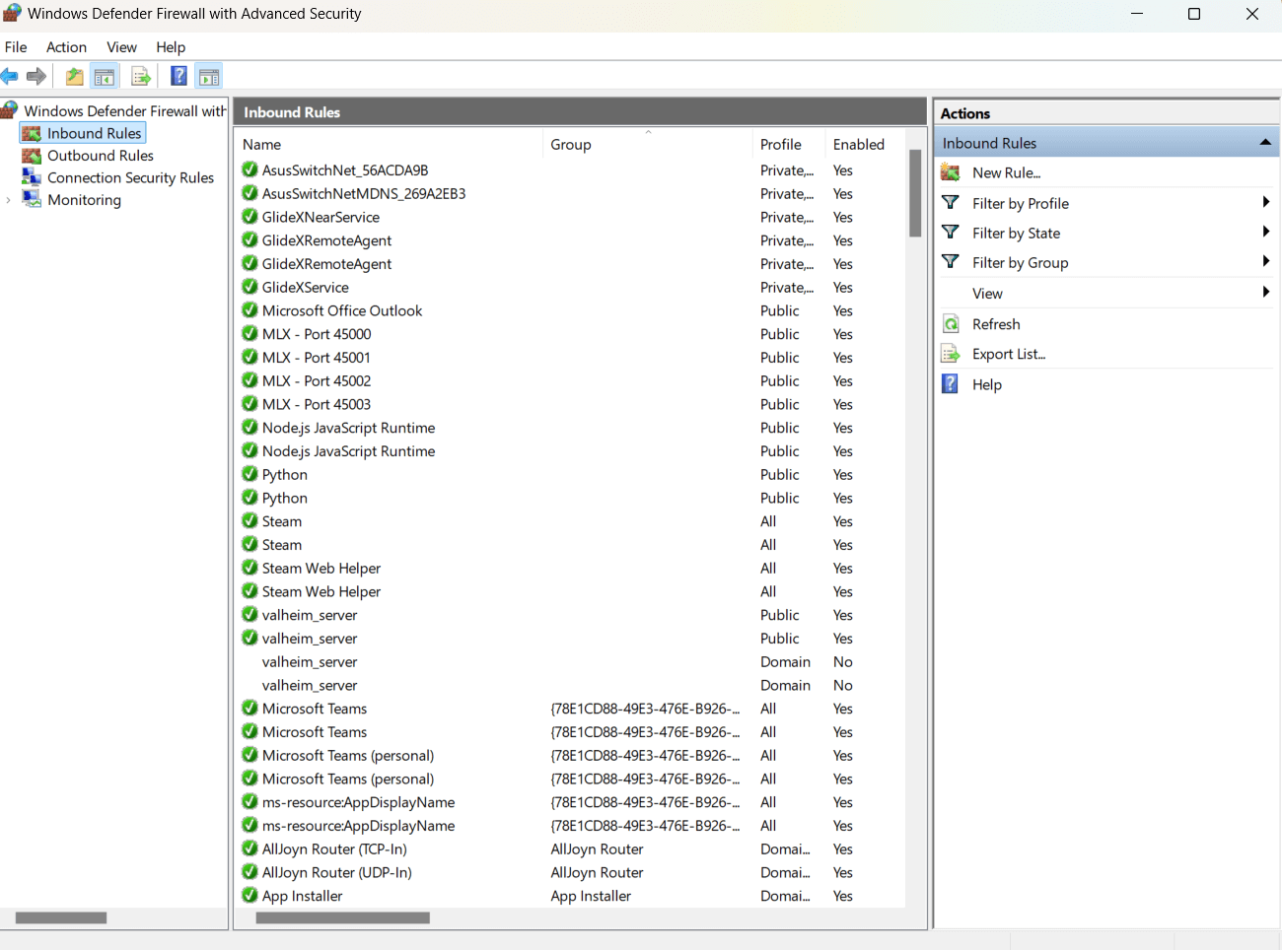
Task: Collapse the Inbound Rules actions section
Action: (1264, 143)
